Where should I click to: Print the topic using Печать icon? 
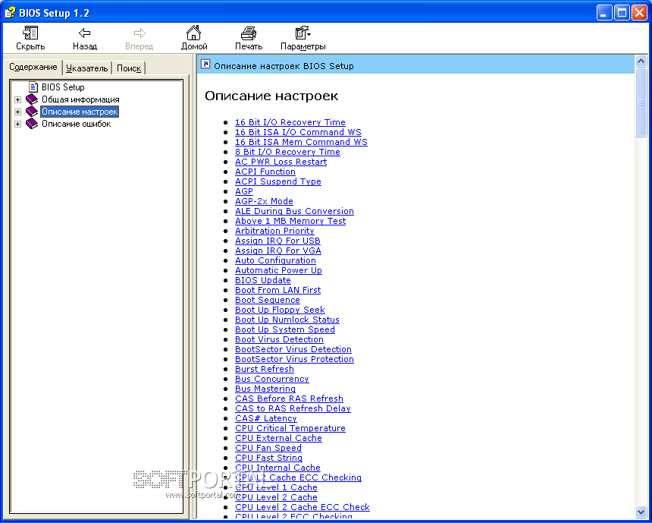pyautogui.click(x=249, y=33)
